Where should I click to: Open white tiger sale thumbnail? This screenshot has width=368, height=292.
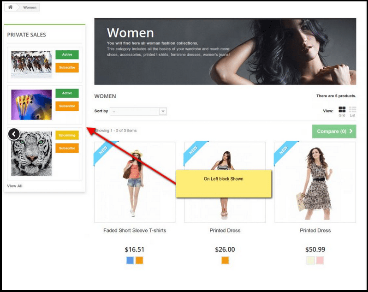31,154
